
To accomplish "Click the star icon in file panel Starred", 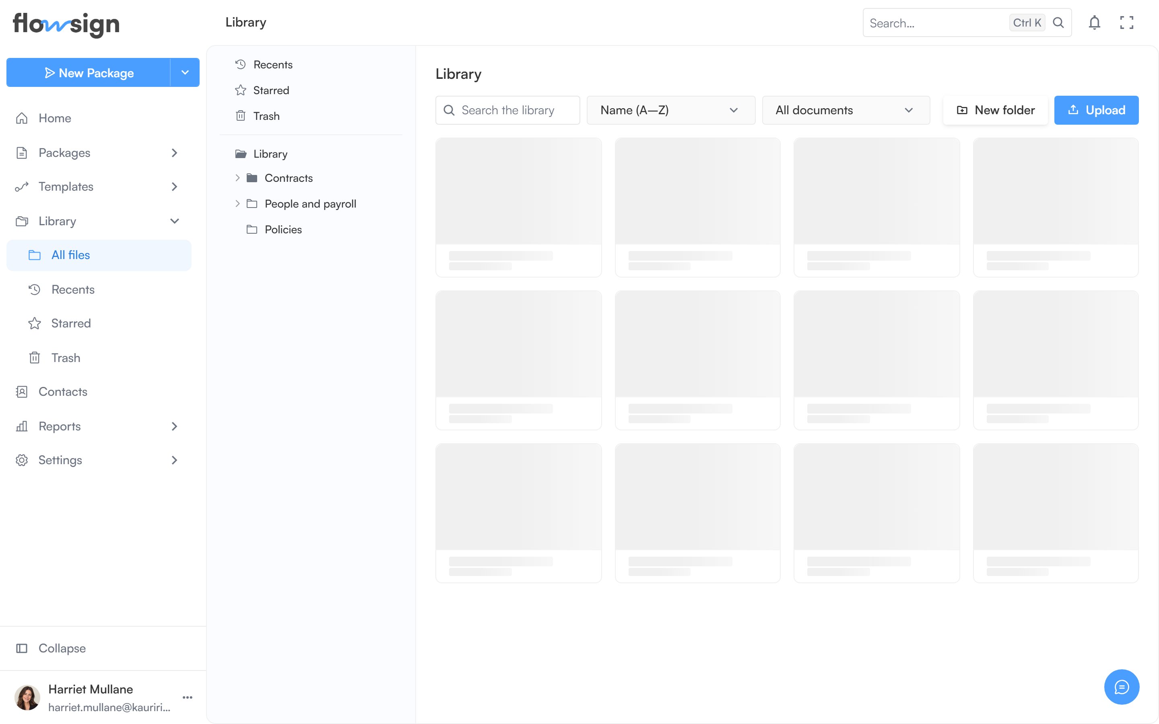I will click(x=240, y=90).
